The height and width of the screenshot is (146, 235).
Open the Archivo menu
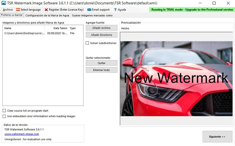point(8,10)
